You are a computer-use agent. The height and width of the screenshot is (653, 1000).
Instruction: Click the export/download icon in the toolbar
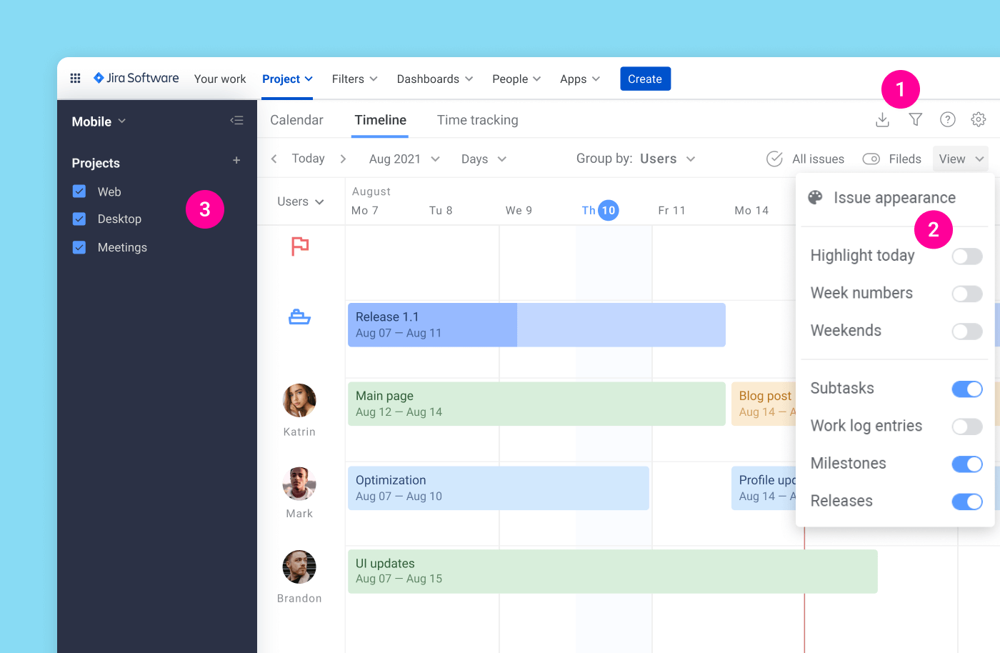click(x=882, y=120)
